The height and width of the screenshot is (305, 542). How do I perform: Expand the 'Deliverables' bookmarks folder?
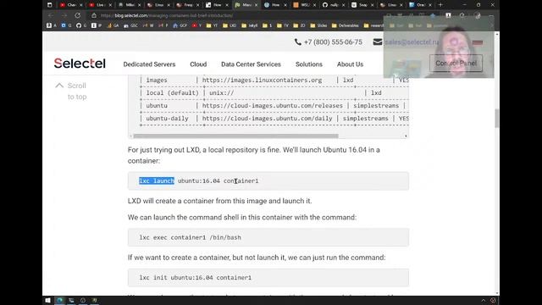345,25
